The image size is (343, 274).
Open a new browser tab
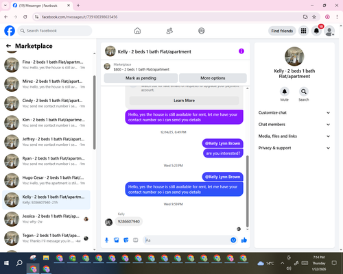[x=78, y=5]
